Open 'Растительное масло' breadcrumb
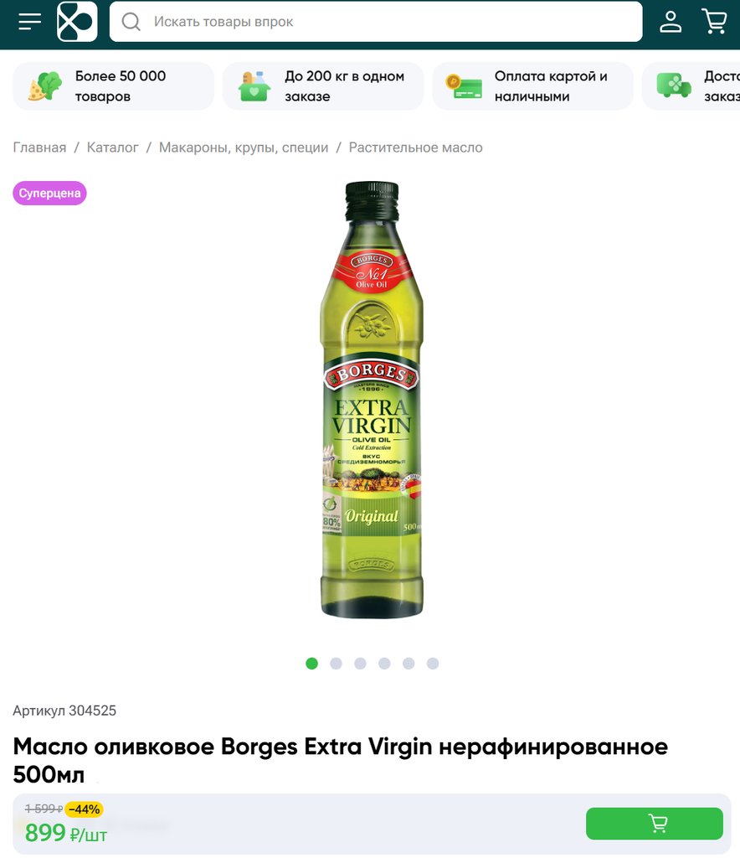Viewport: 740px width, 858px height. (x=415, y=147)
